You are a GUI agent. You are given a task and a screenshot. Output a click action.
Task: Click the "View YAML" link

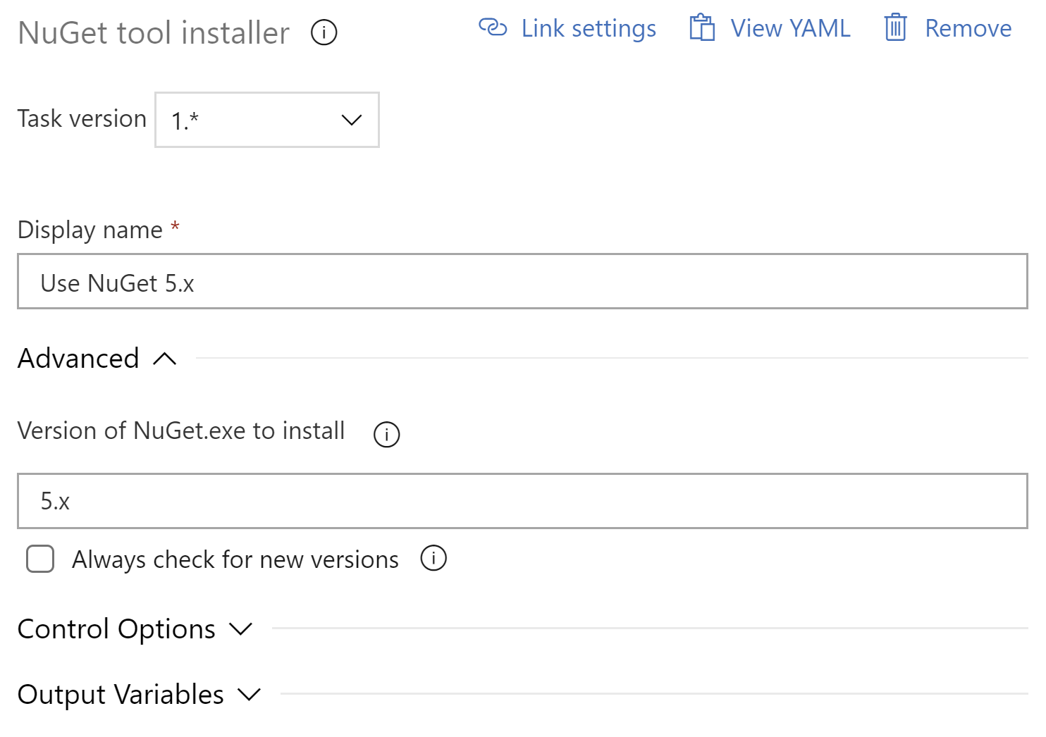790,28
